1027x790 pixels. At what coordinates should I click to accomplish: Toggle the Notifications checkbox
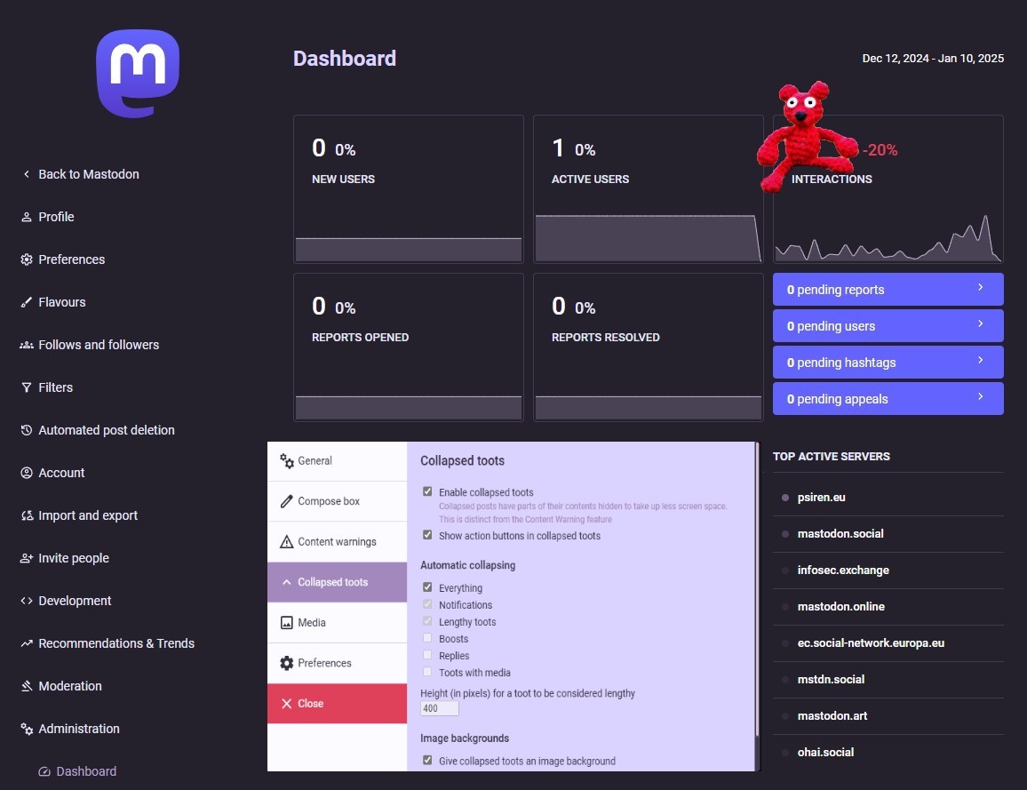(427, 604)
